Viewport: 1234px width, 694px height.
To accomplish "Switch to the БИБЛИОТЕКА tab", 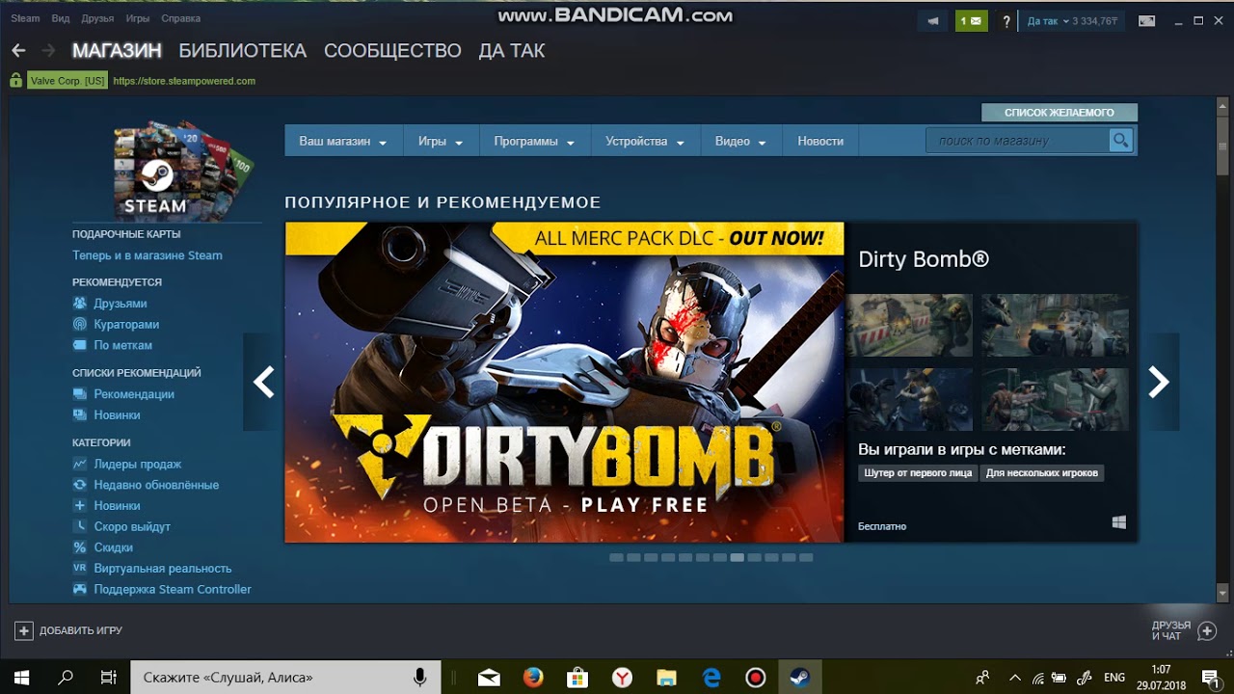I will [x=242, y=50].
